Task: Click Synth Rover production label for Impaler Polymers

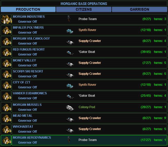Action: click(87, 30)
